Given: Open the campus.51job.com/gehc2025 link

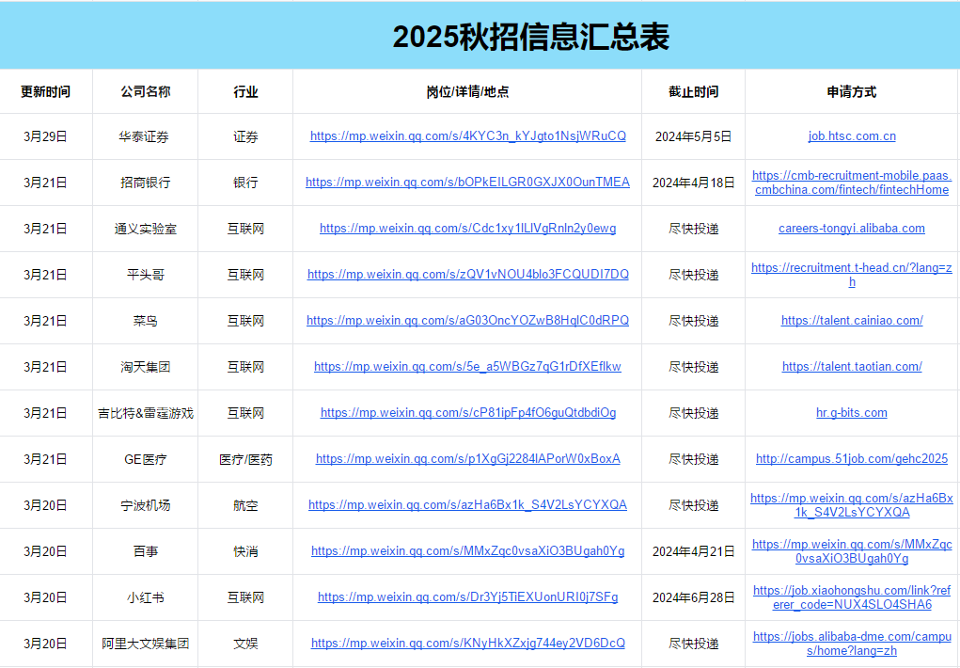Looking at the screenshot, I should click(x=852, y=458).
